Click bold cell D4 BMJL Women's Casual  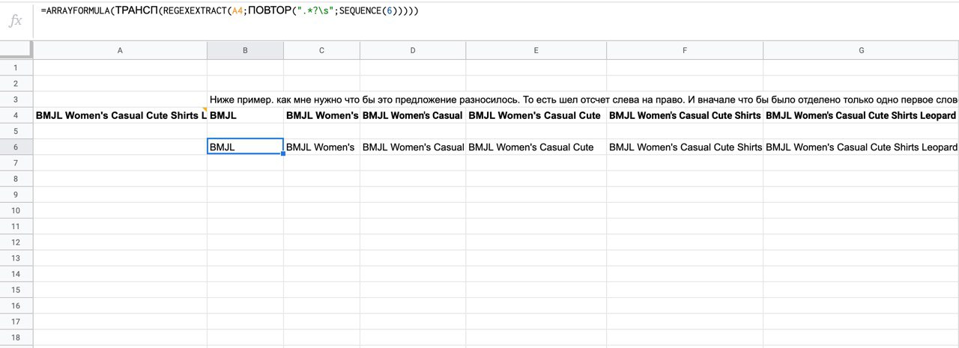[413, 115]
